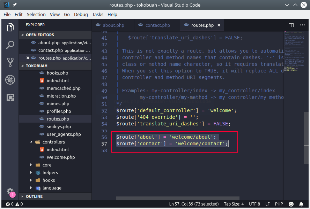Change the PHP language mode
This screenshot has width=310, height=209.
279,204
